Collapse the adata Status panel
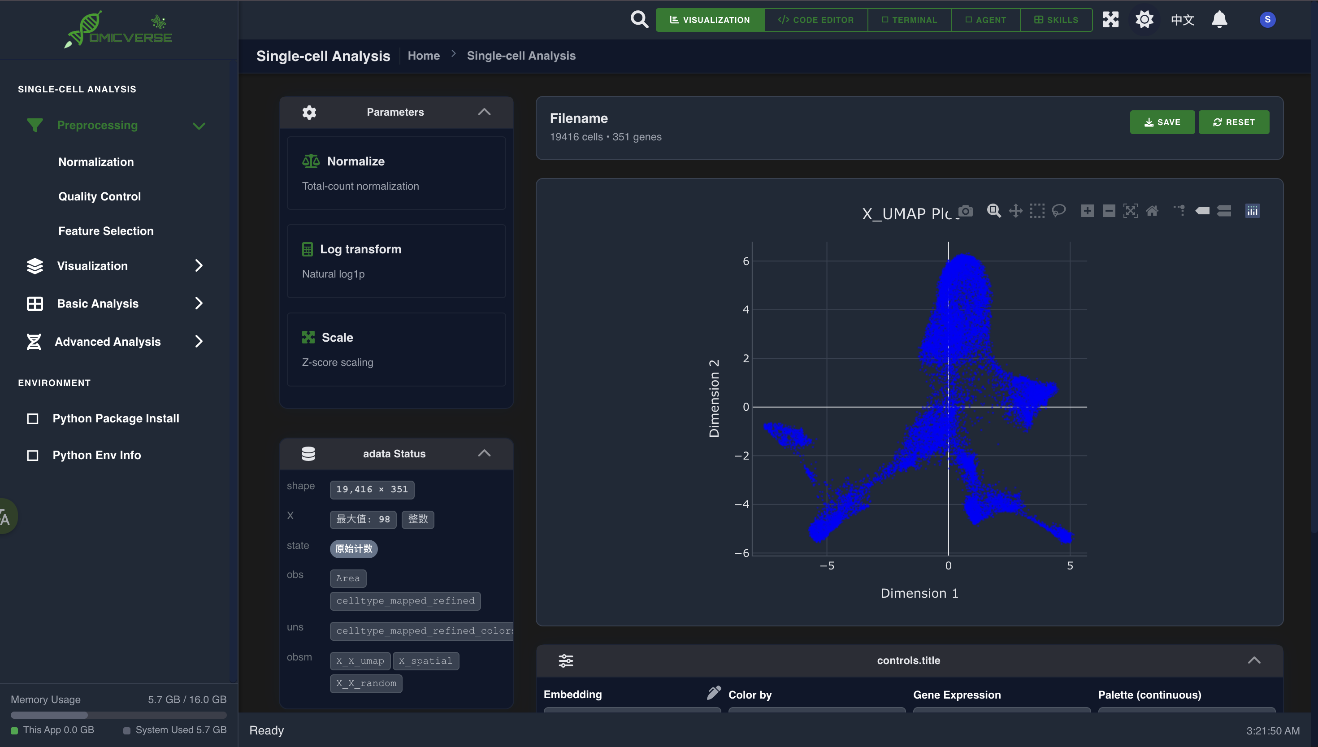This screenshot has height=747, width=1318. 484,453
